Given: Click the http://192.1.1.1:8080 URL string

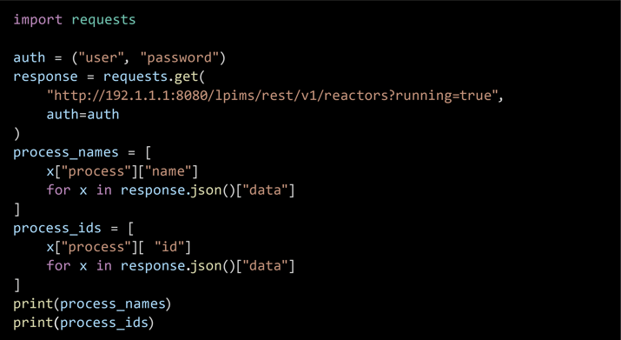Looking at the screenshot, I should coord(271,96).
